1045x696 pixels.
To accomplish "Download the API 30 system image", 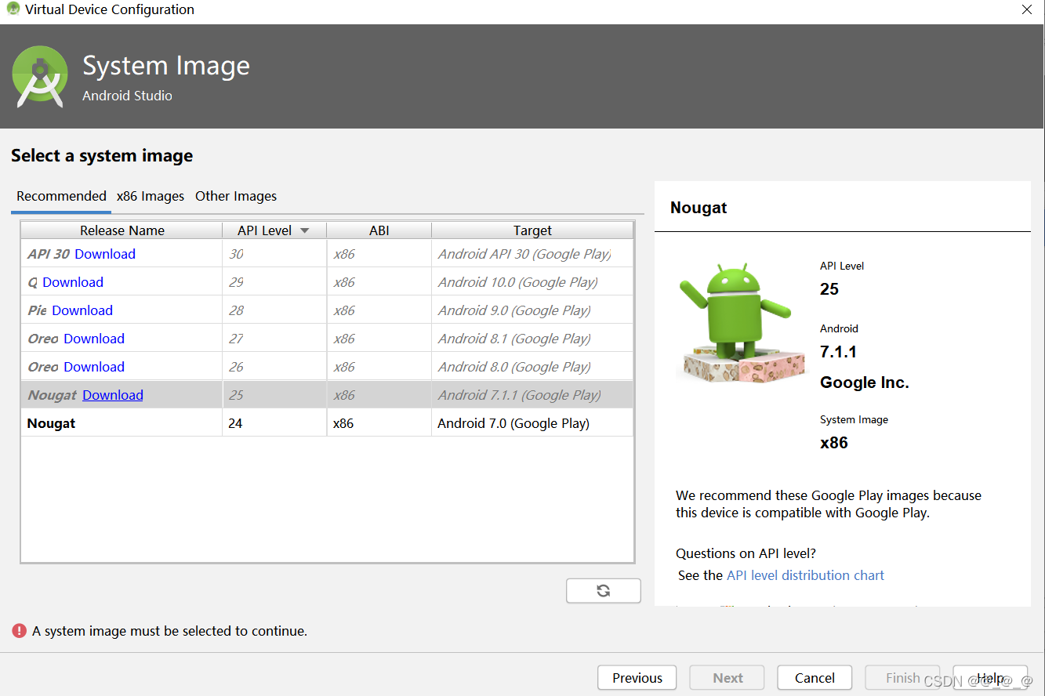I will (x=105, y=254).
